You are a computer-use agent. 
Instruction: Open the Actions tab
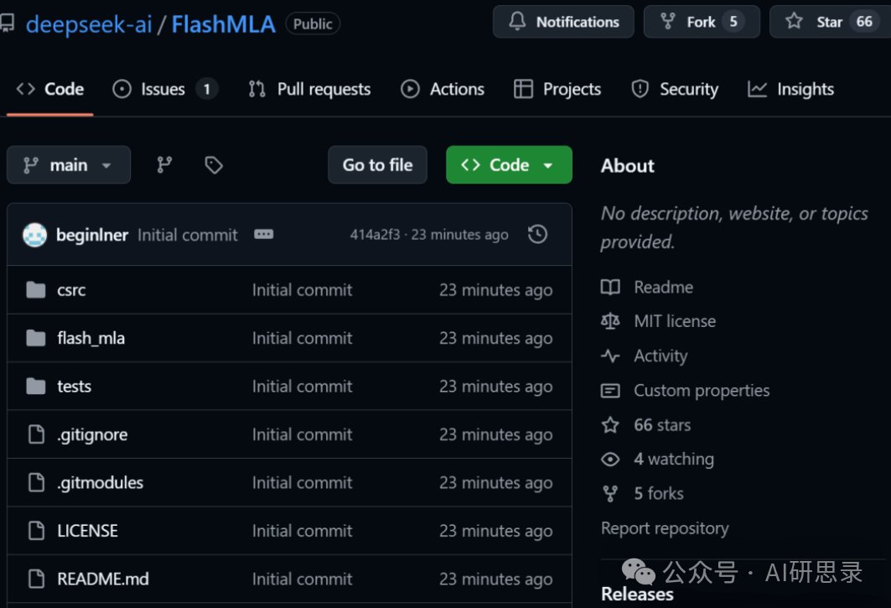[x=443, y=89]
